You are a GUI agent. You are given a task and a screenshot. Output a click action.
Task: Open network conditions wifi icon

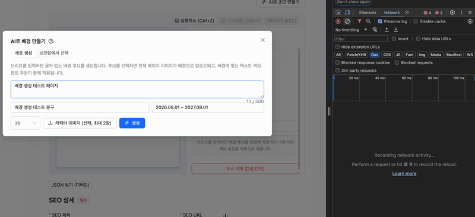coord(375,30)
